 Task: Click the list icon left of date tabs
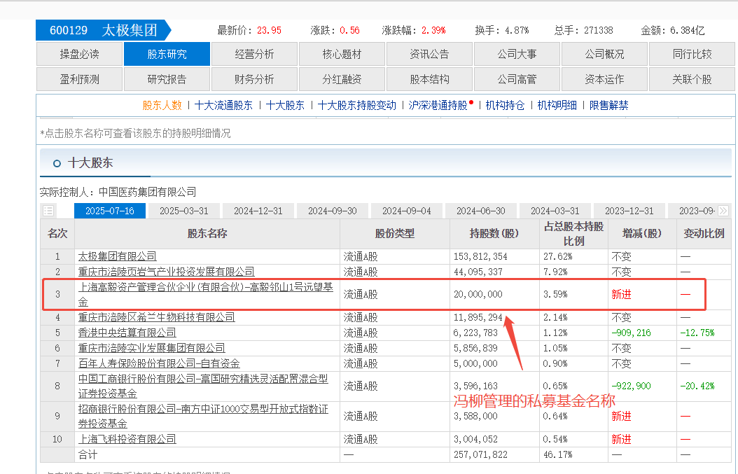click(48, 211)
